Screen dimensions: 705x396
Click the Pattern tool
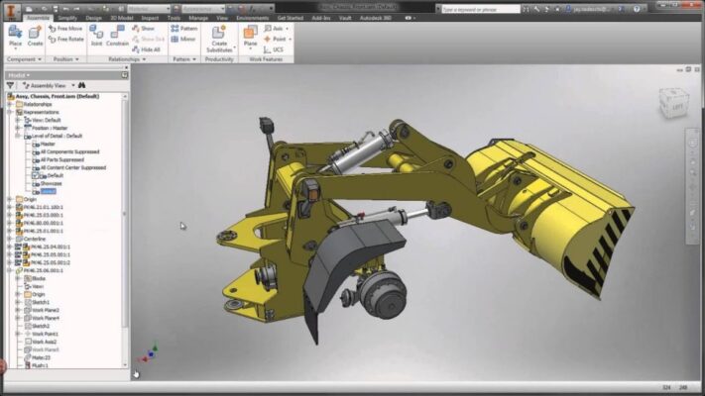tap(183, 29)
